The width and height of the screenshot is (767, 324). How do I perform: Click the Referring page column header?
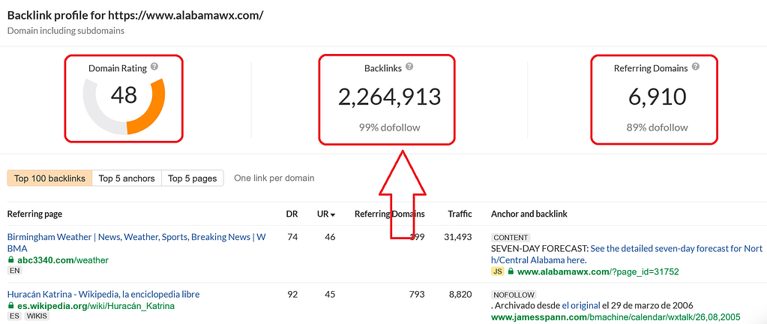pos(34,214)
